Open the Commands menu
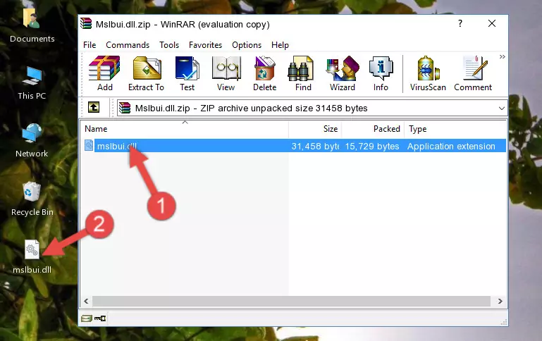 (128, 45)
